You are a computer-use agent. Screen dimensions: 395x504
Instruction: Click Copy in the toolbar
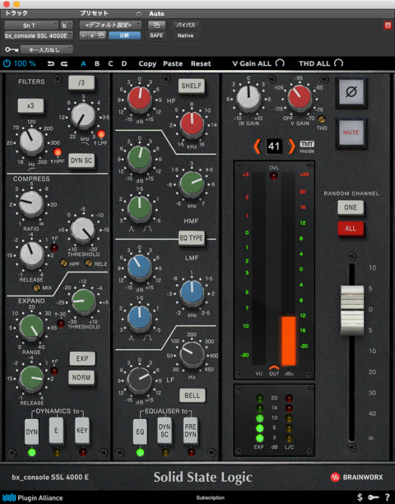tap(148, 64)
